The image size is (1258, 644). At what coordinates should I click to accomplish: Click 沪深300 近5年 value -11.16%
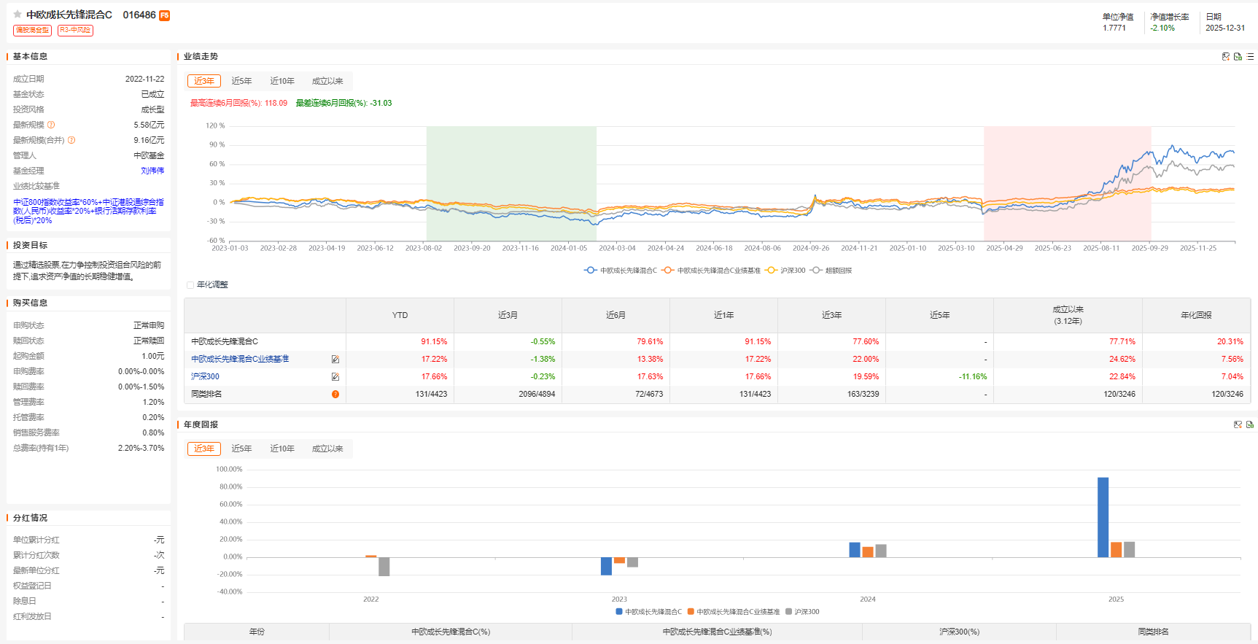pyautogui.click(x=973, y=376)
